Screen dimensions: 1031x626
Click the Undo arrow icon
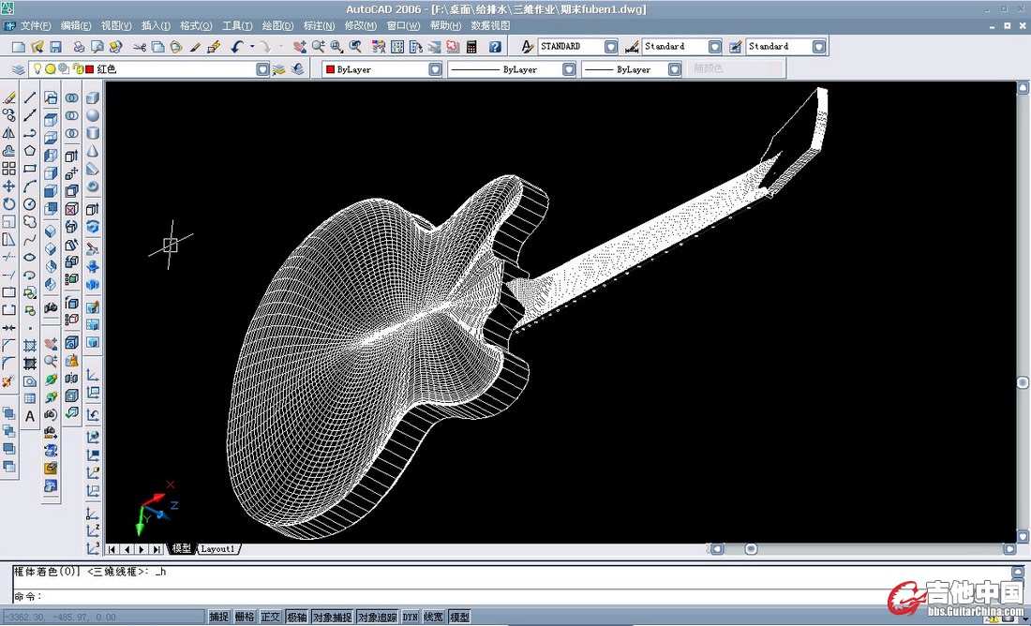pos(237,47)
